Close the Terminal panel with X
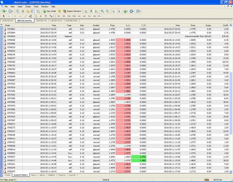 pyautogui.click(x=1, y=24)
